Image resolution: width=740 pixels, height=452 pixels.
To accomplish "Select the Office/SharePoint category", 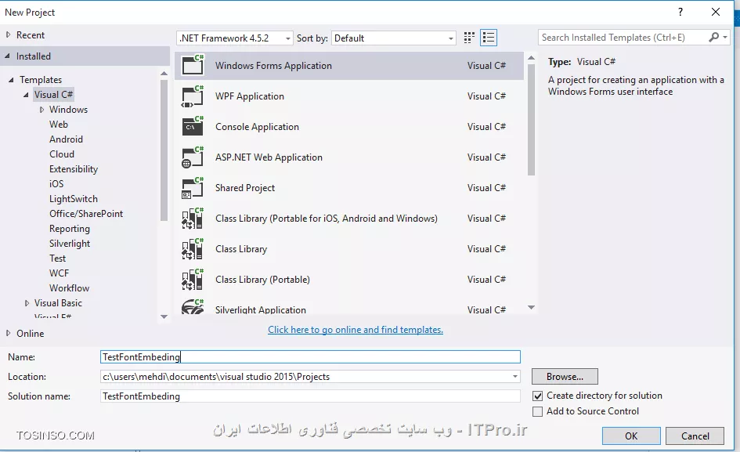I will point(86,214).
